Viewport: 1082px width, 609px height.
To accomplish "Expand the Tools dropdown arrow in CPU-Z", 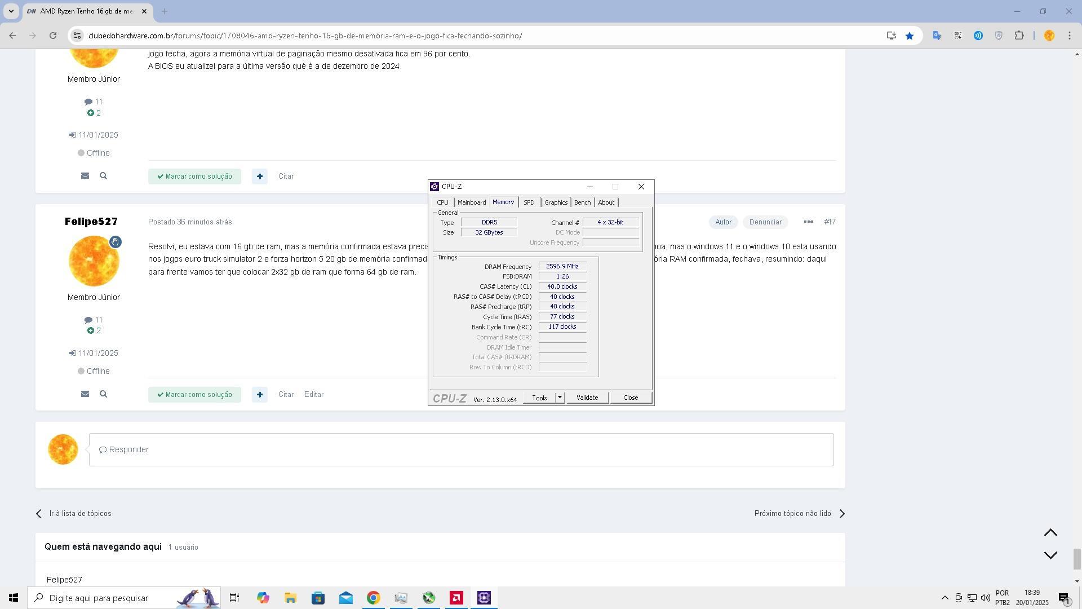I will (560, 398).
